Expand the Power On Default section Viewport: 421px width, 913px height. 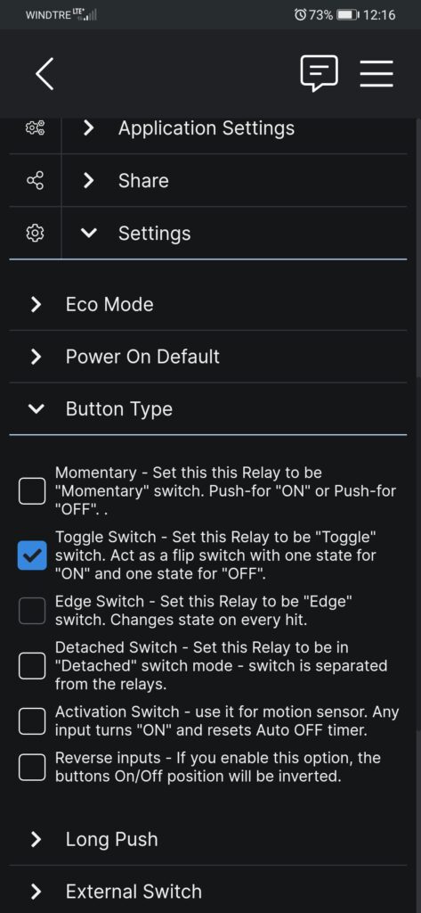pyautogui.click(x=208, y=357)
